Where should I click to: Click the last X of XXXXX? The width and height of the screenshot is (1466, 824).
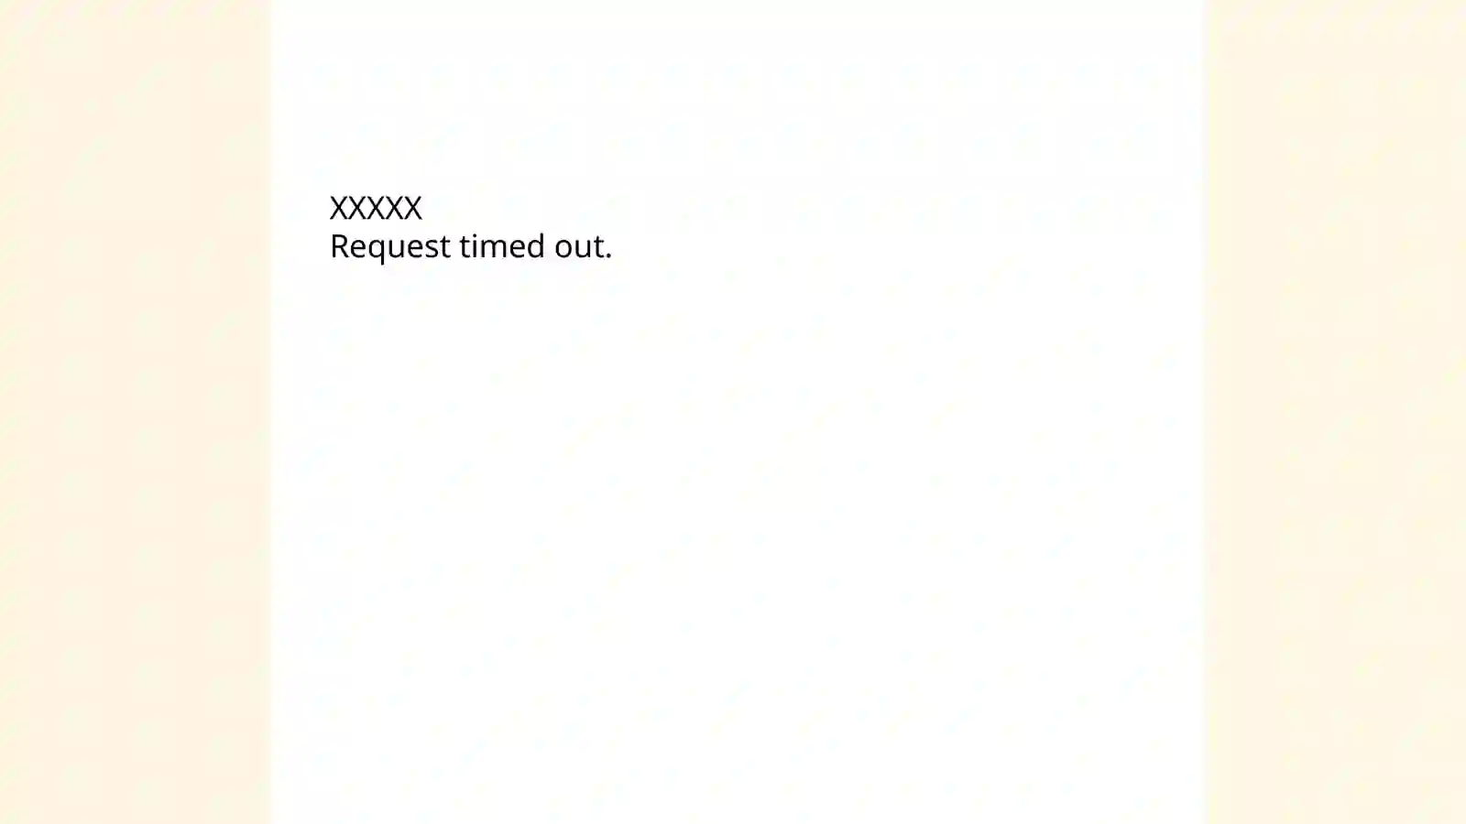413,208
